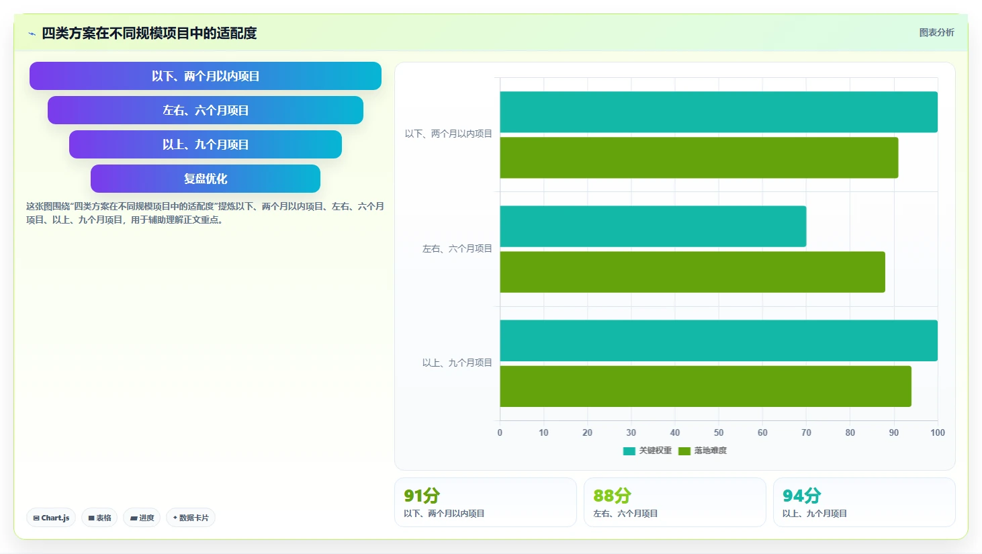Click the x-axis tick value 50
This screenshot has width=982, height=554.
(719, 432)
